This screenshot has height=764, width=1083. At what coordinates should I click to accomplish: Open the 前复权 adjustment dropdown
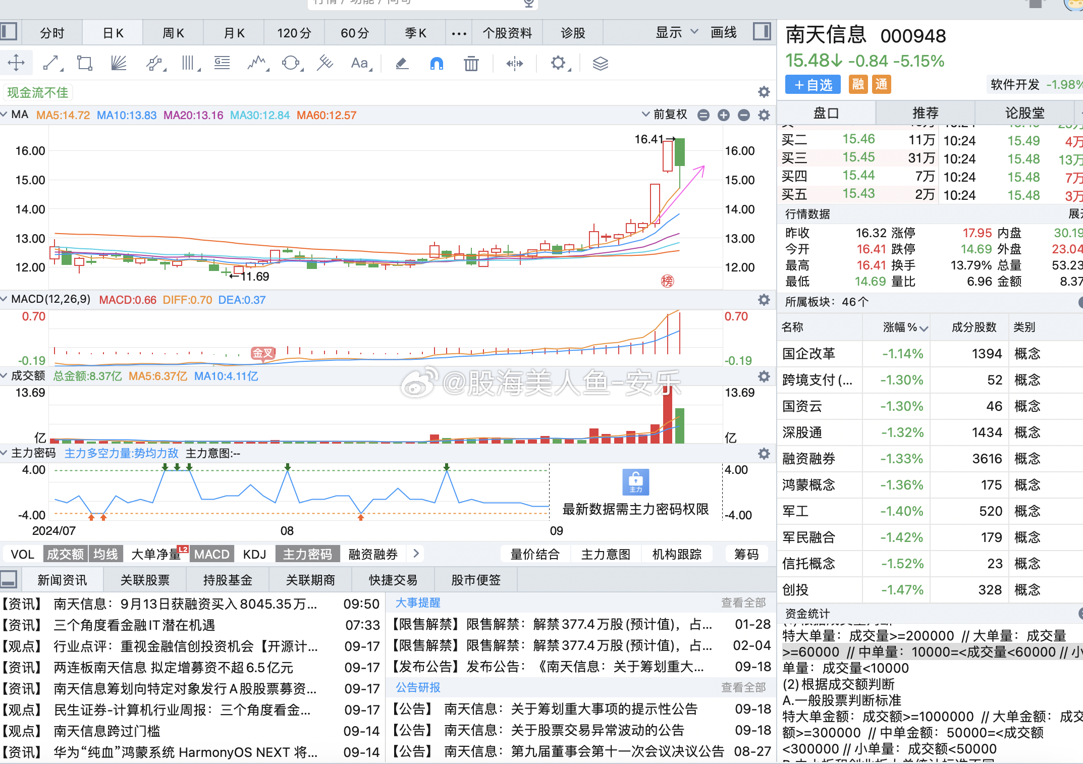tap(665, 115)
